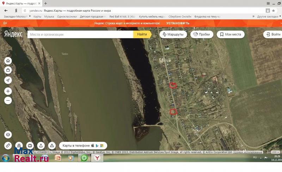
Task: Click the Work briefcase icon
Action: (x=8, y=70)
